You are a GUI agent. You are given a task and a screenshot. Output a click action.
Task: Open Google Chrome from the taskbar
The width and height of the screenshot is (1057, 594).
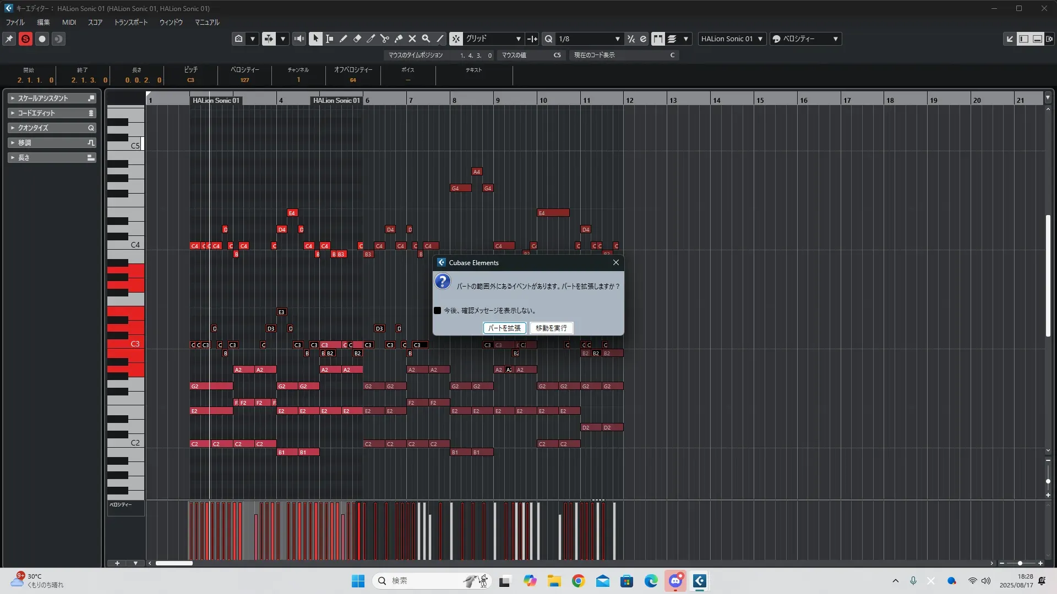click(578, 581)
